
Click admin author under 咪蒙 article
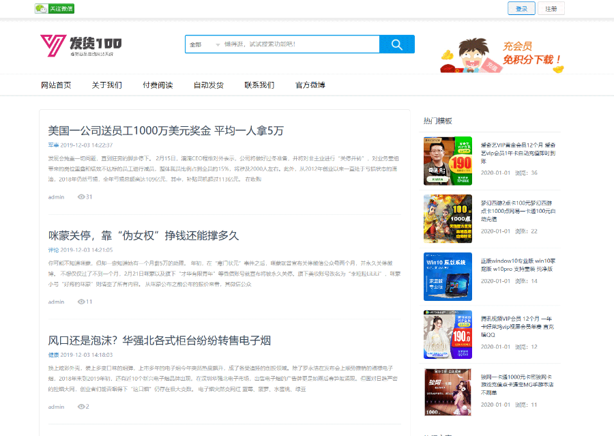(x=56, y=302)
